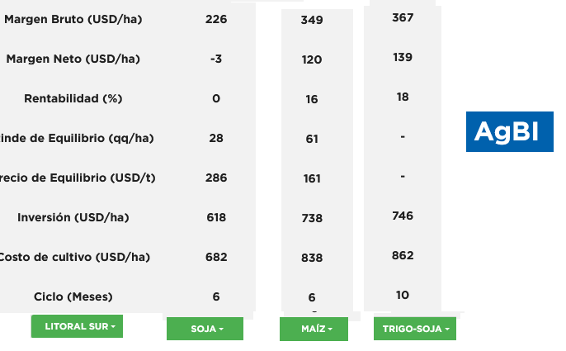Viewport: 566px width, 351px height.
Task: Click the Costo de cultivo label
Action: pos(74,257)
